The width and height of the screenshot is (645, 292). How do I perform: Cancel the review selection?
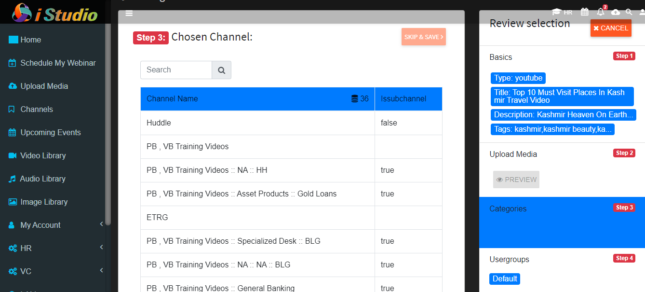(x=611, y=28)
